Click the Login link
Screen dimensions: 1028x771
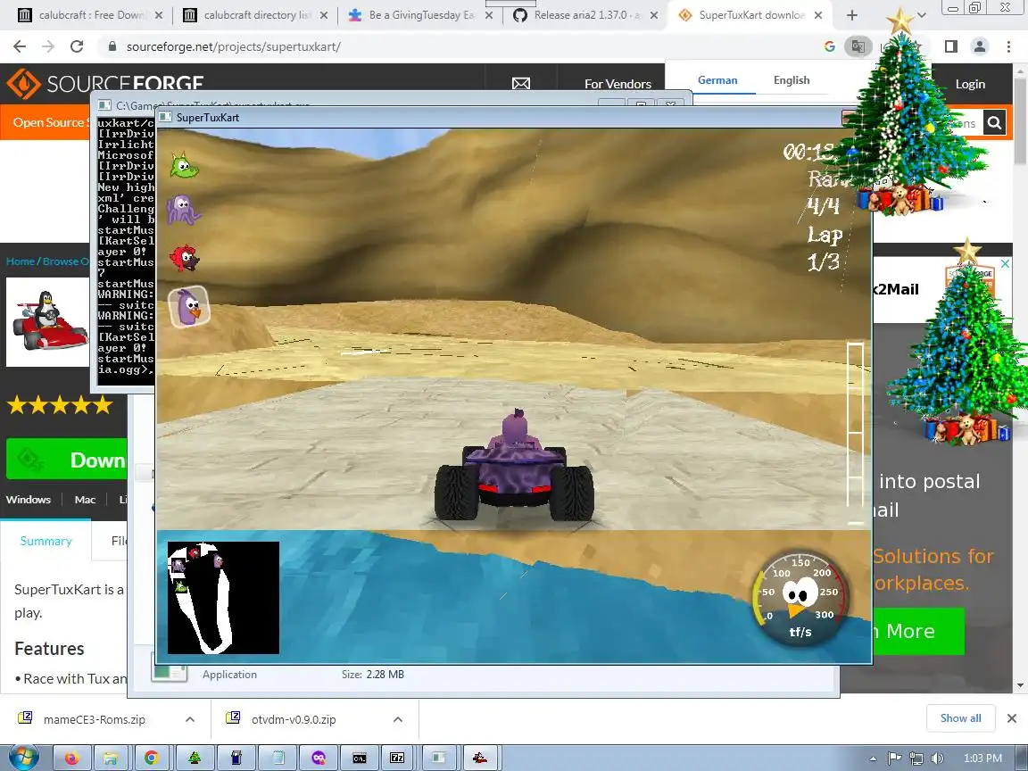point(970,84)
